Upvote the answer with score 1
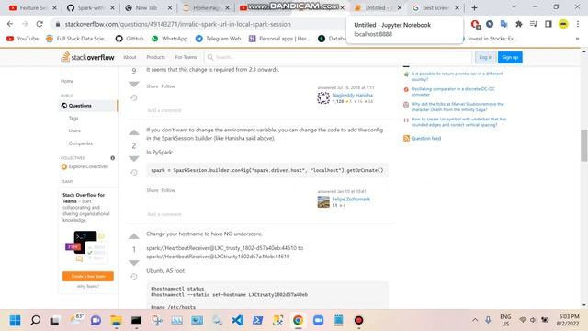588x331 pixels. 134,236
